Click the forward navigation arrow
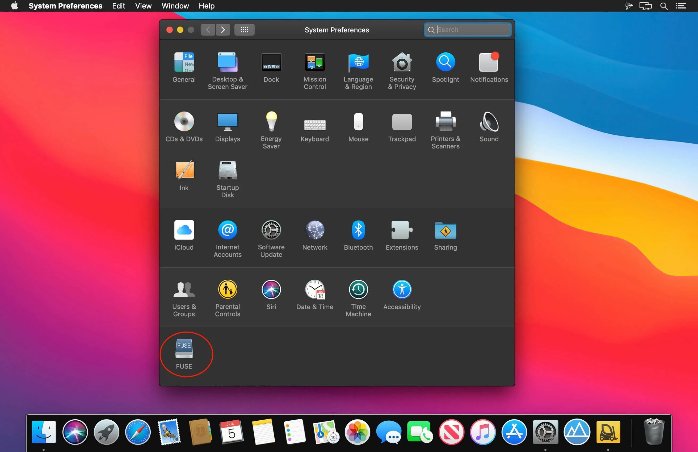The height and width of the screenshot is (452, 698). 223,30
